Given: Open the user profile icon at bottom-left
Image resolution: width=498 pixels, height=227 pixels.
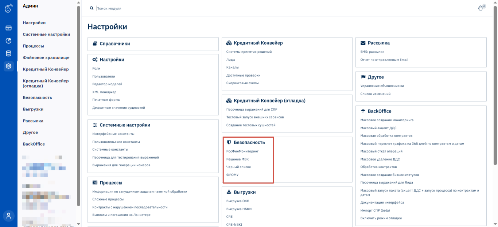Looking at the screenshot, I should click(8, 216).
